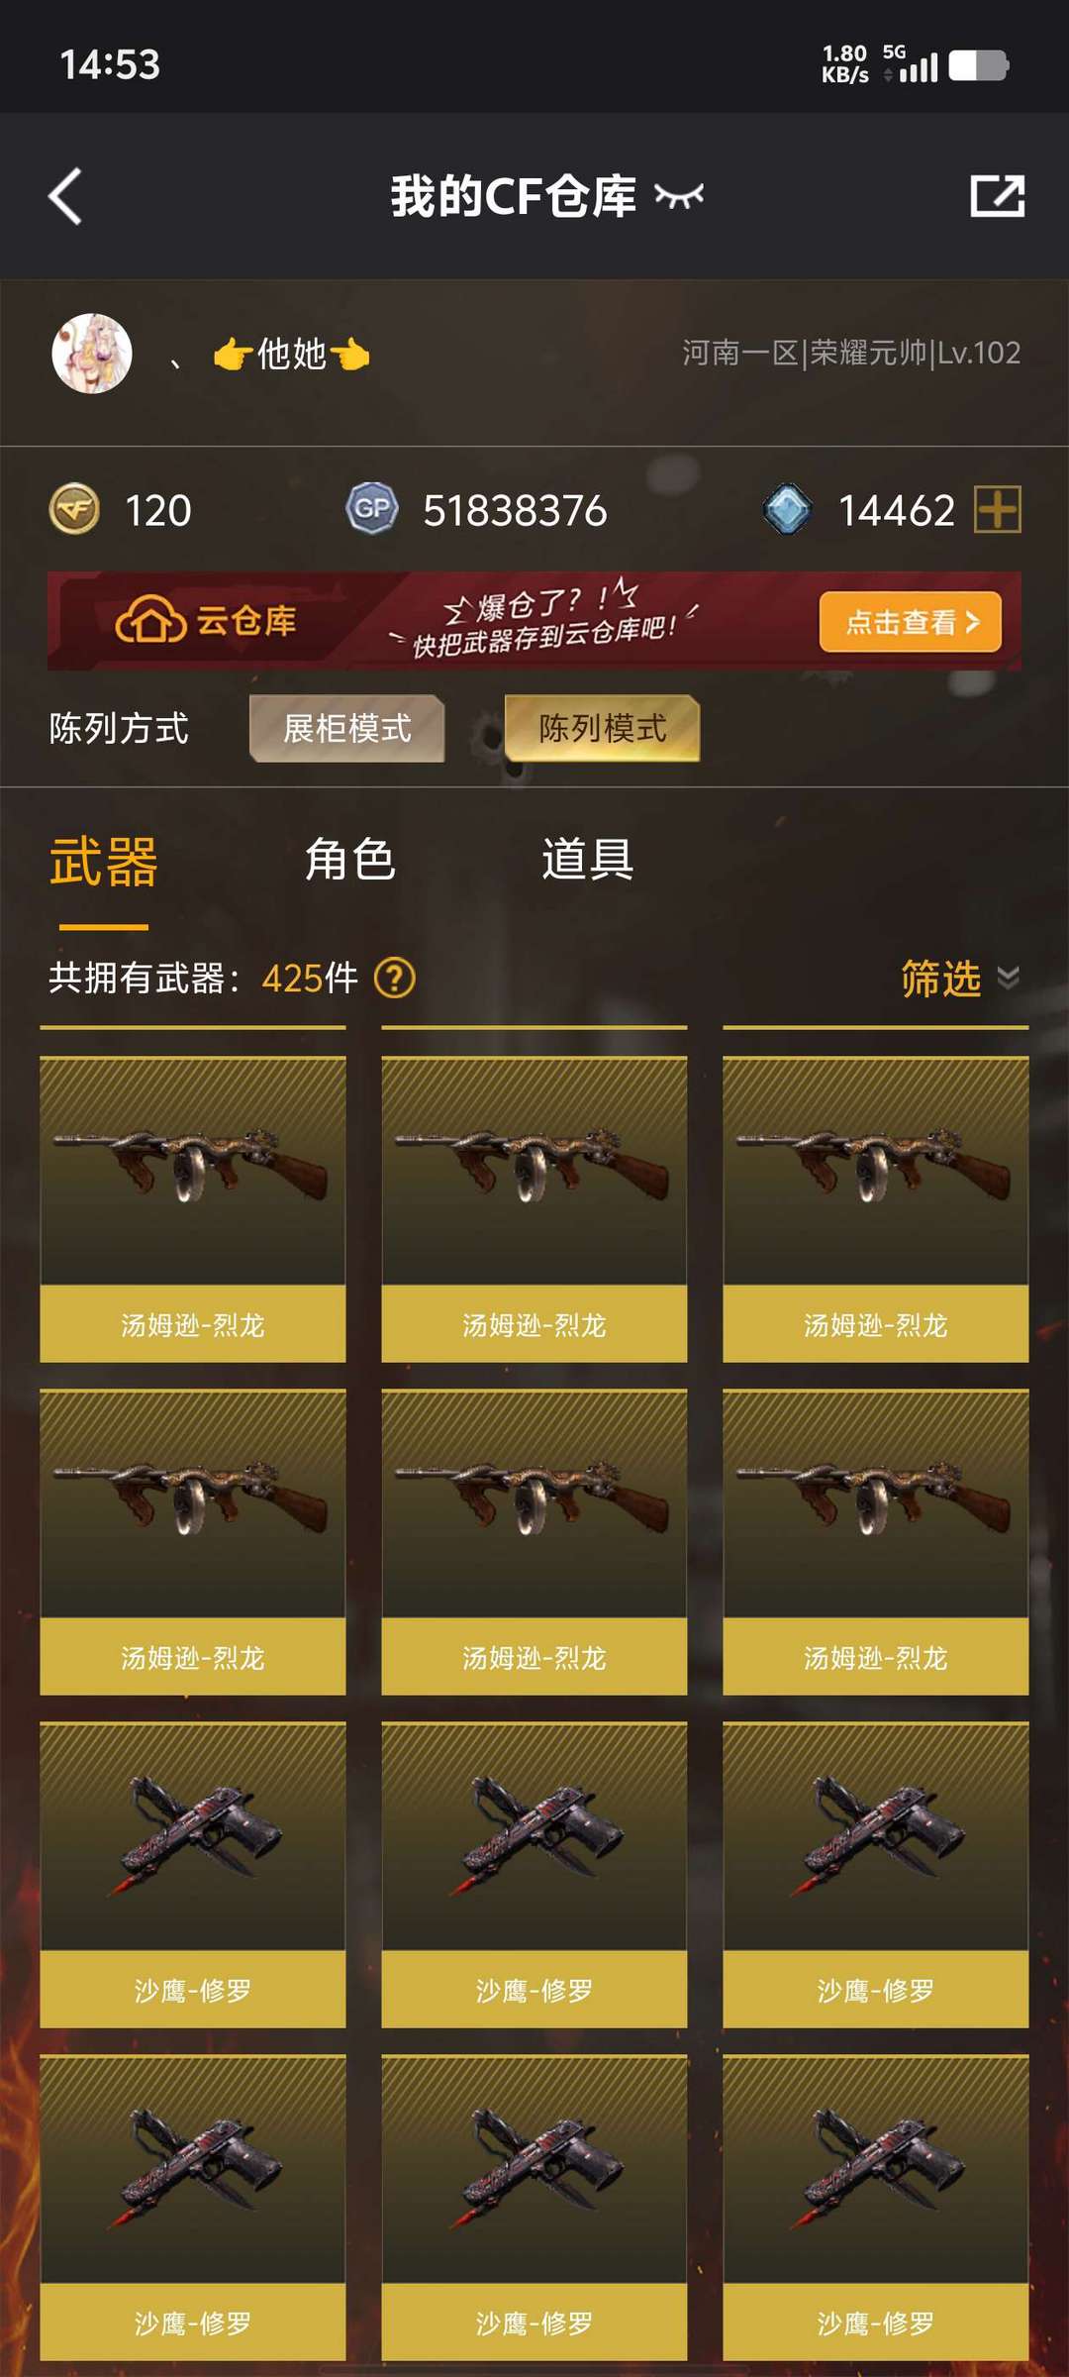The width and height of the screenshot is (1069, 2377).
Task: Open the 角色 tab
Action: pos(349,859)
